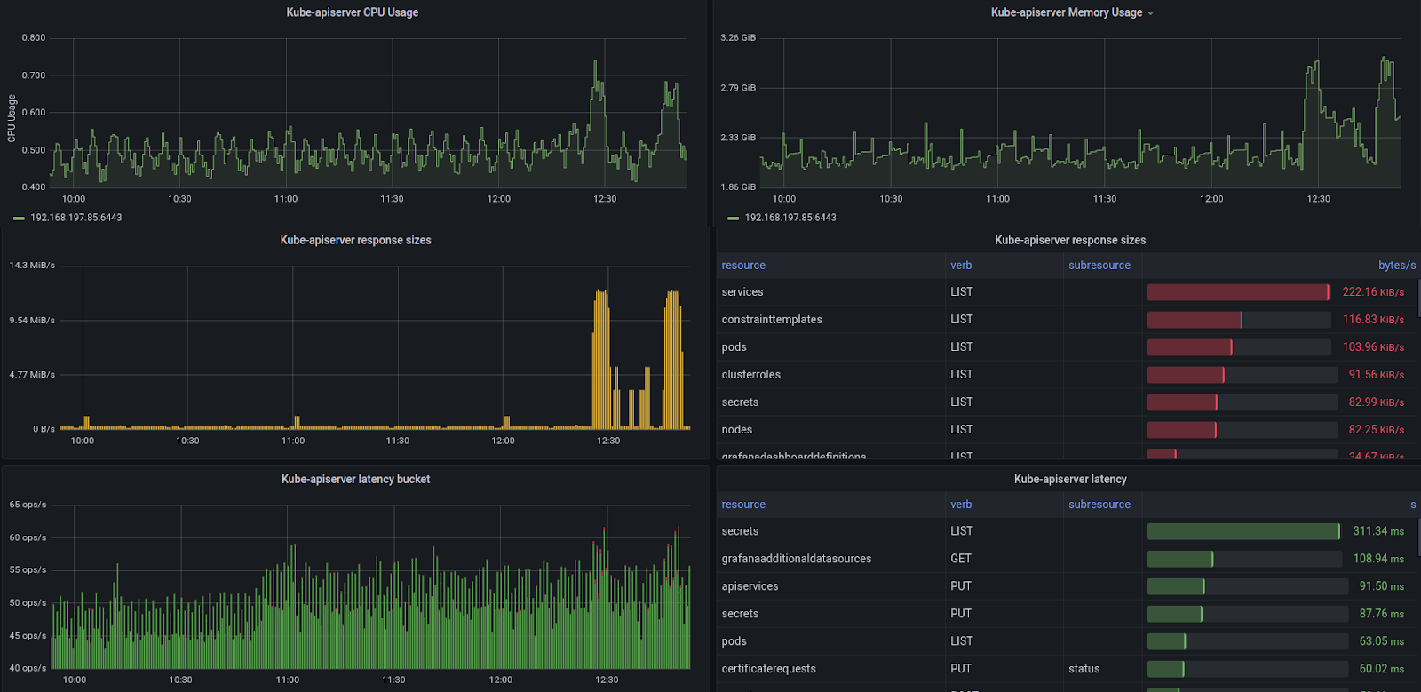Toggle the 192.168.197.85:6443 series in CPU Usage legend

tap(76, 218)
